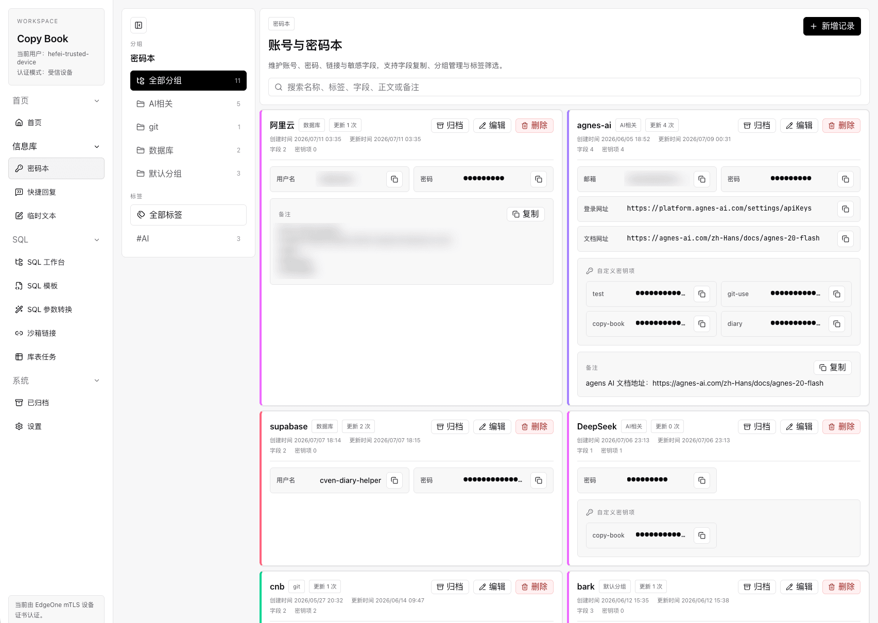
Task: Open 已归档 in the sidebar
Action: (56, 403)
